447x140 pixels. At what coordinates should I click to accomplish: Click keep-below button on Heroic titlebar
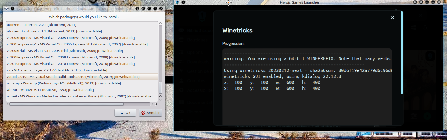pyautogui.click(x=415, y=2)
